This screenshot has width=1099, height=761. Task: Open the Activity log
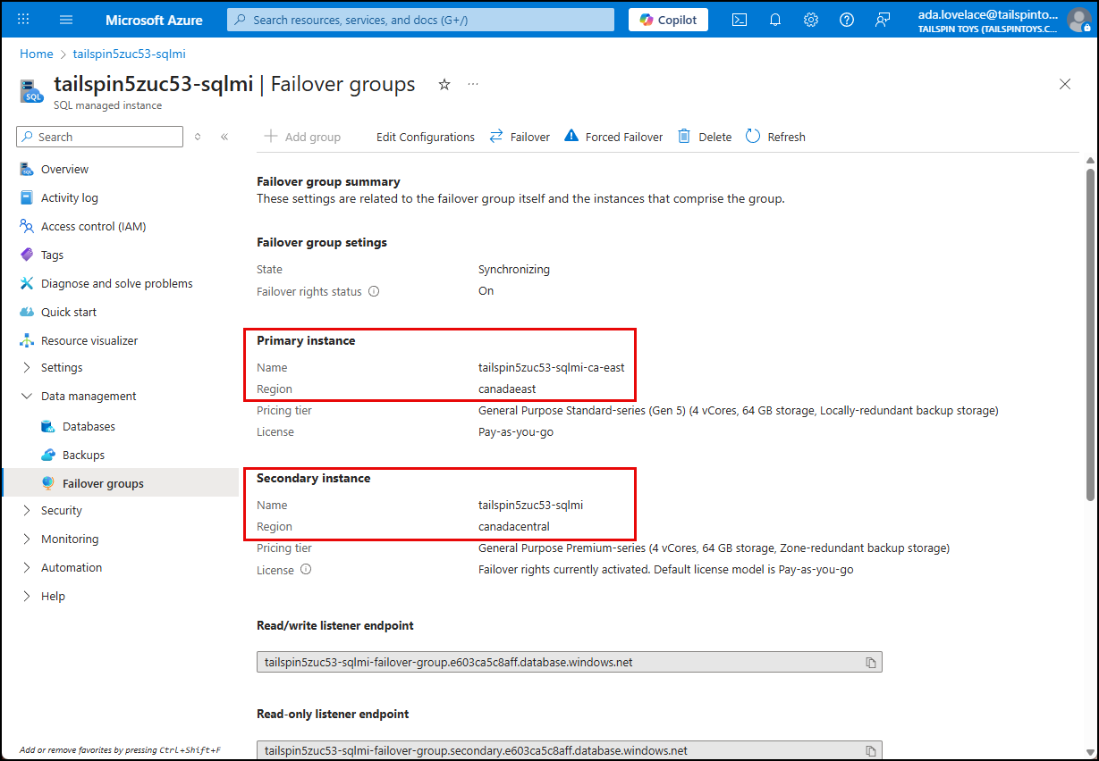point(70,197)
